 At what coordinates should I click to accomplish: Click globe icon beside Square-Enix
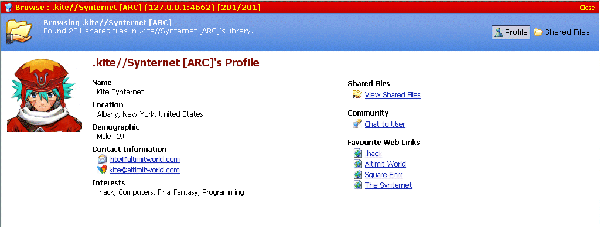tap(358, 175)
